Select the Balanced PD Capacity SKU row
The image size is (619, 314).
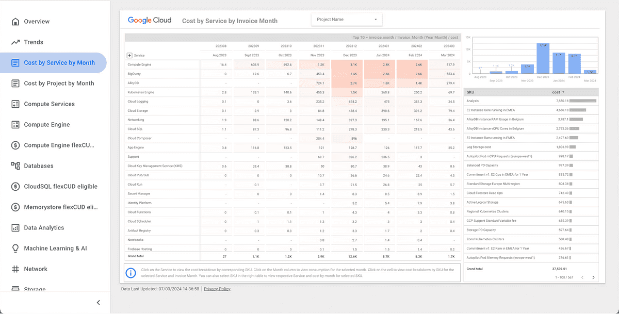click(531, 166)
